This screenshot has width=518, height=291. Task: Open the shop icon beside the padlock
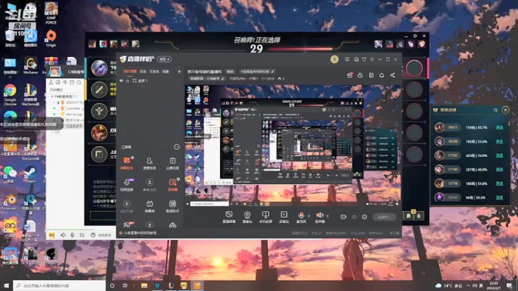(371, 75)
